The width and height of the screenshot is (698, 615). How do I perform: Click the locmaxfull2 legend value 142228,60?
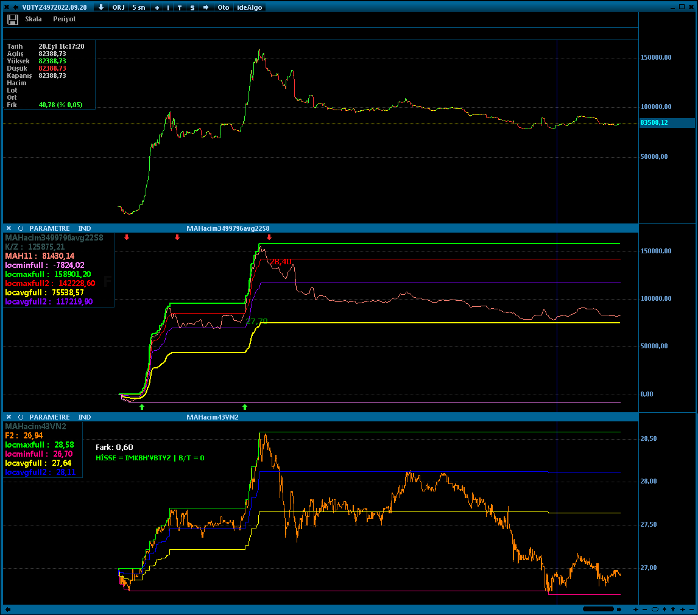point(77,283)
